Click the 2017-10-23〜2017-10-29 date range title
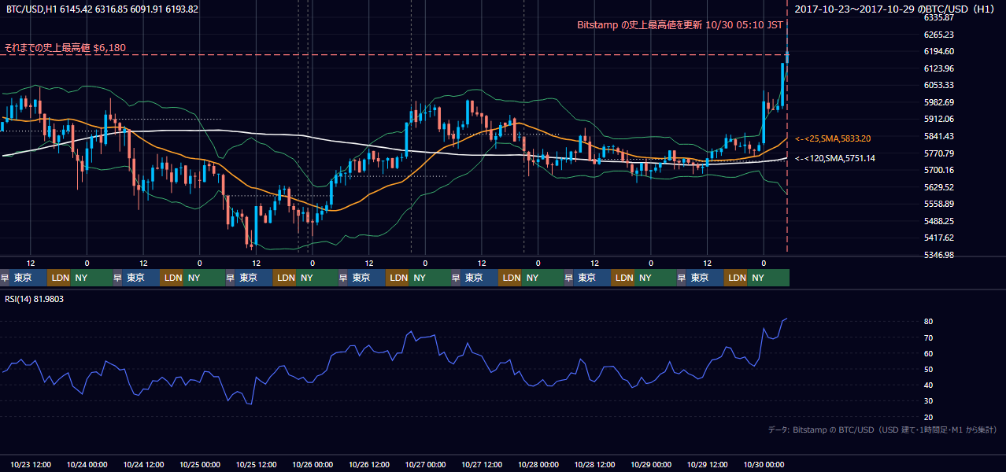Screen dimensions: 1006x472 tap(895, 9)
